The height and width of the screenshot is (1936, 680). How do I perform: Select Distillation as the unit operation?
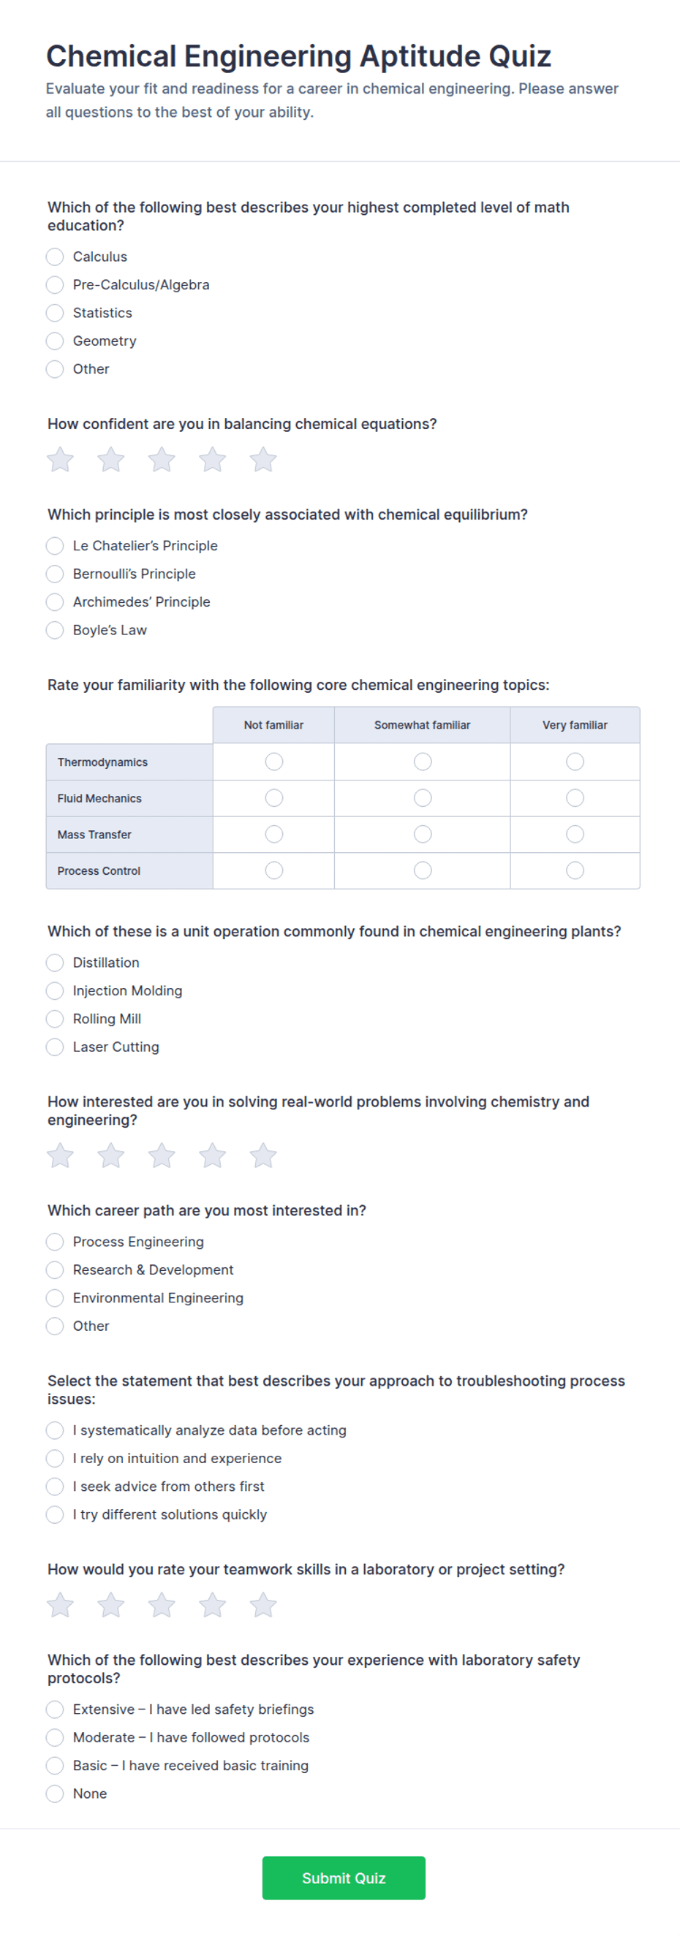tap(55, 963)
